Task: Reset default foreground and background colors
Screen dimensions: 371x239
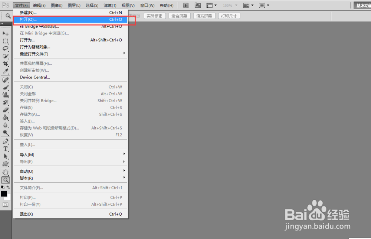Action: coord(3,187)
